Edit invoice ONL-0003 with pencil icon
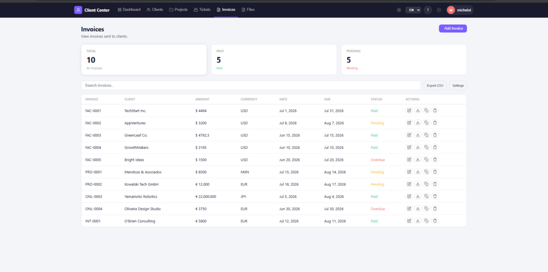Viewport: 548px width, 272px height. click(x=410, y=196)
